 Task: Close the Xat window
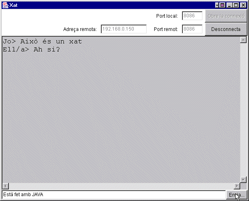243,5
